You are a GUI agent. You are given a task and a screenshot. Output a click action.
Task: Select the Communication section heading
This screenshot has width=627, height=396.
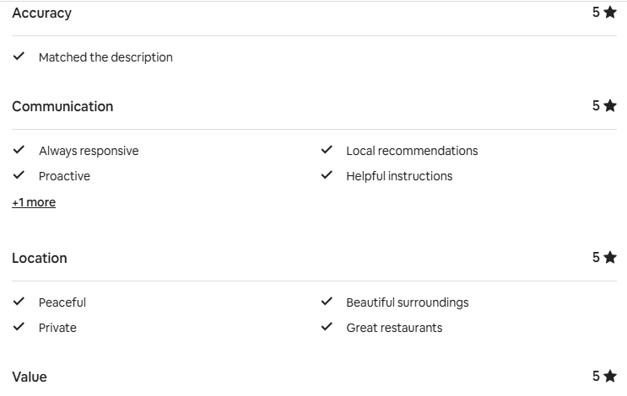coord(62,107)
